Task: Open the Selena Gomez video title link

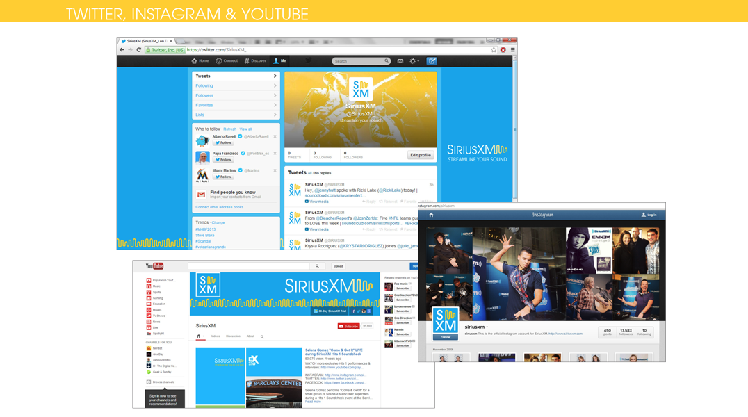Action: coord(334,352)
